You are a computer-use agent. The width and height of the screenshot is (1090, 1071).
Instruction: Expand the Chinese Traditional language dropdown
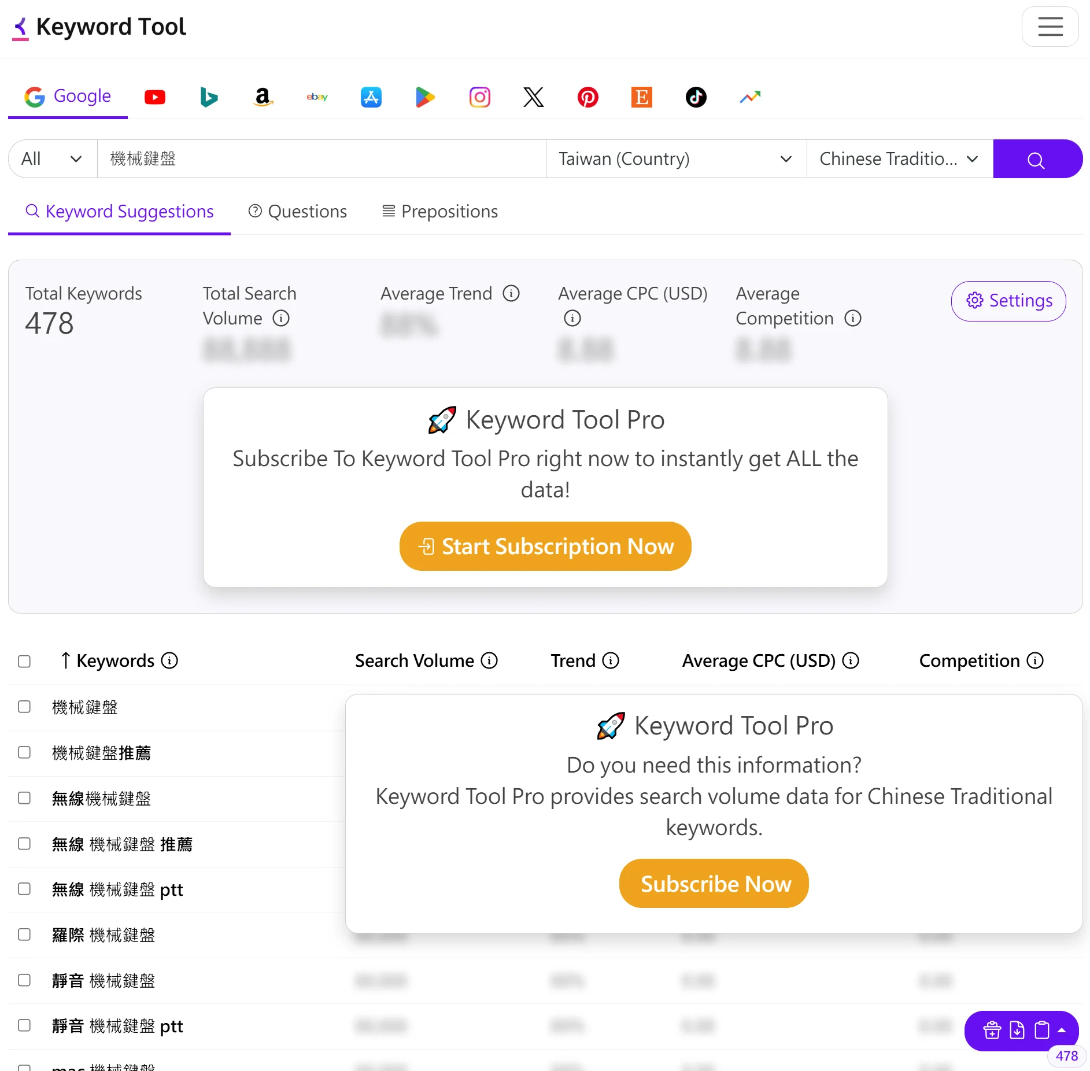[x=899, y=158]
